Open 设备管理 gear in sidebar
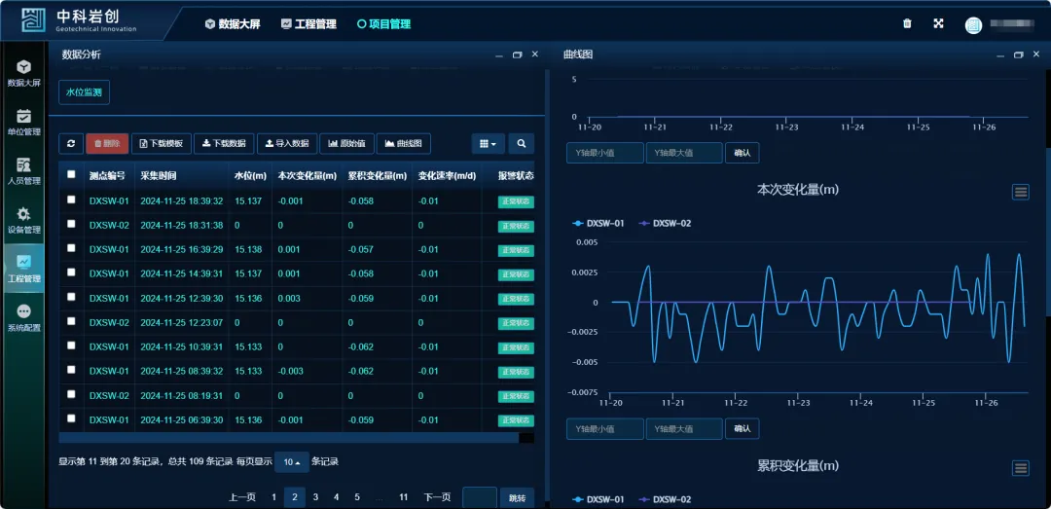The image size is (1051, 509). 23,220
